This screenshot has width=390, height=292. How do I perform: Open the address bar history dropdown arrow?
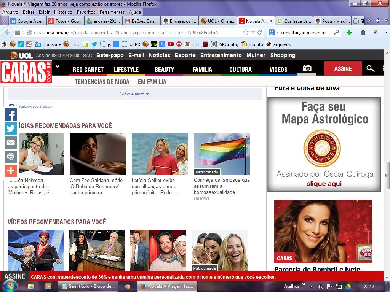coord(253,33)
